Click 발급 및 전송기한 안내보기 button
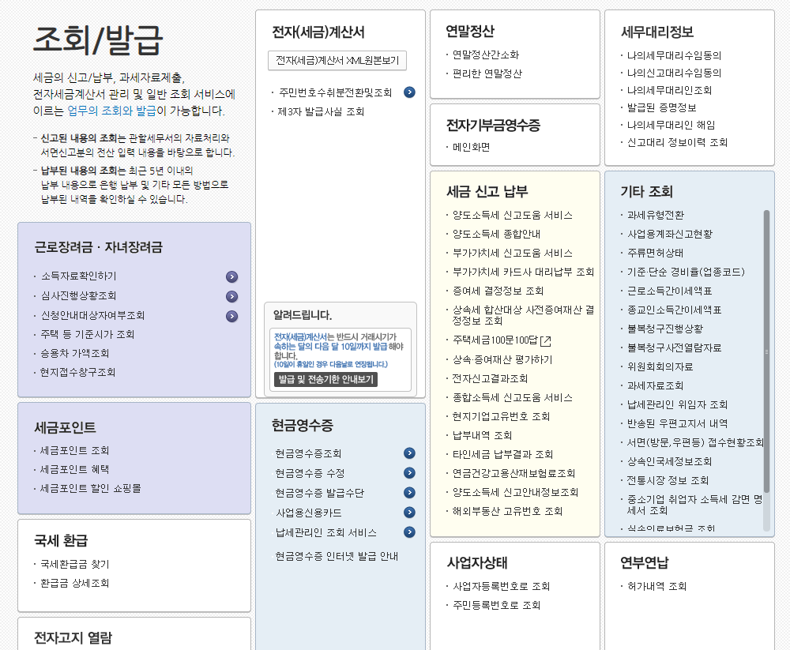The height and width of the screenshot is (650, 790). [x=325, y=379]
